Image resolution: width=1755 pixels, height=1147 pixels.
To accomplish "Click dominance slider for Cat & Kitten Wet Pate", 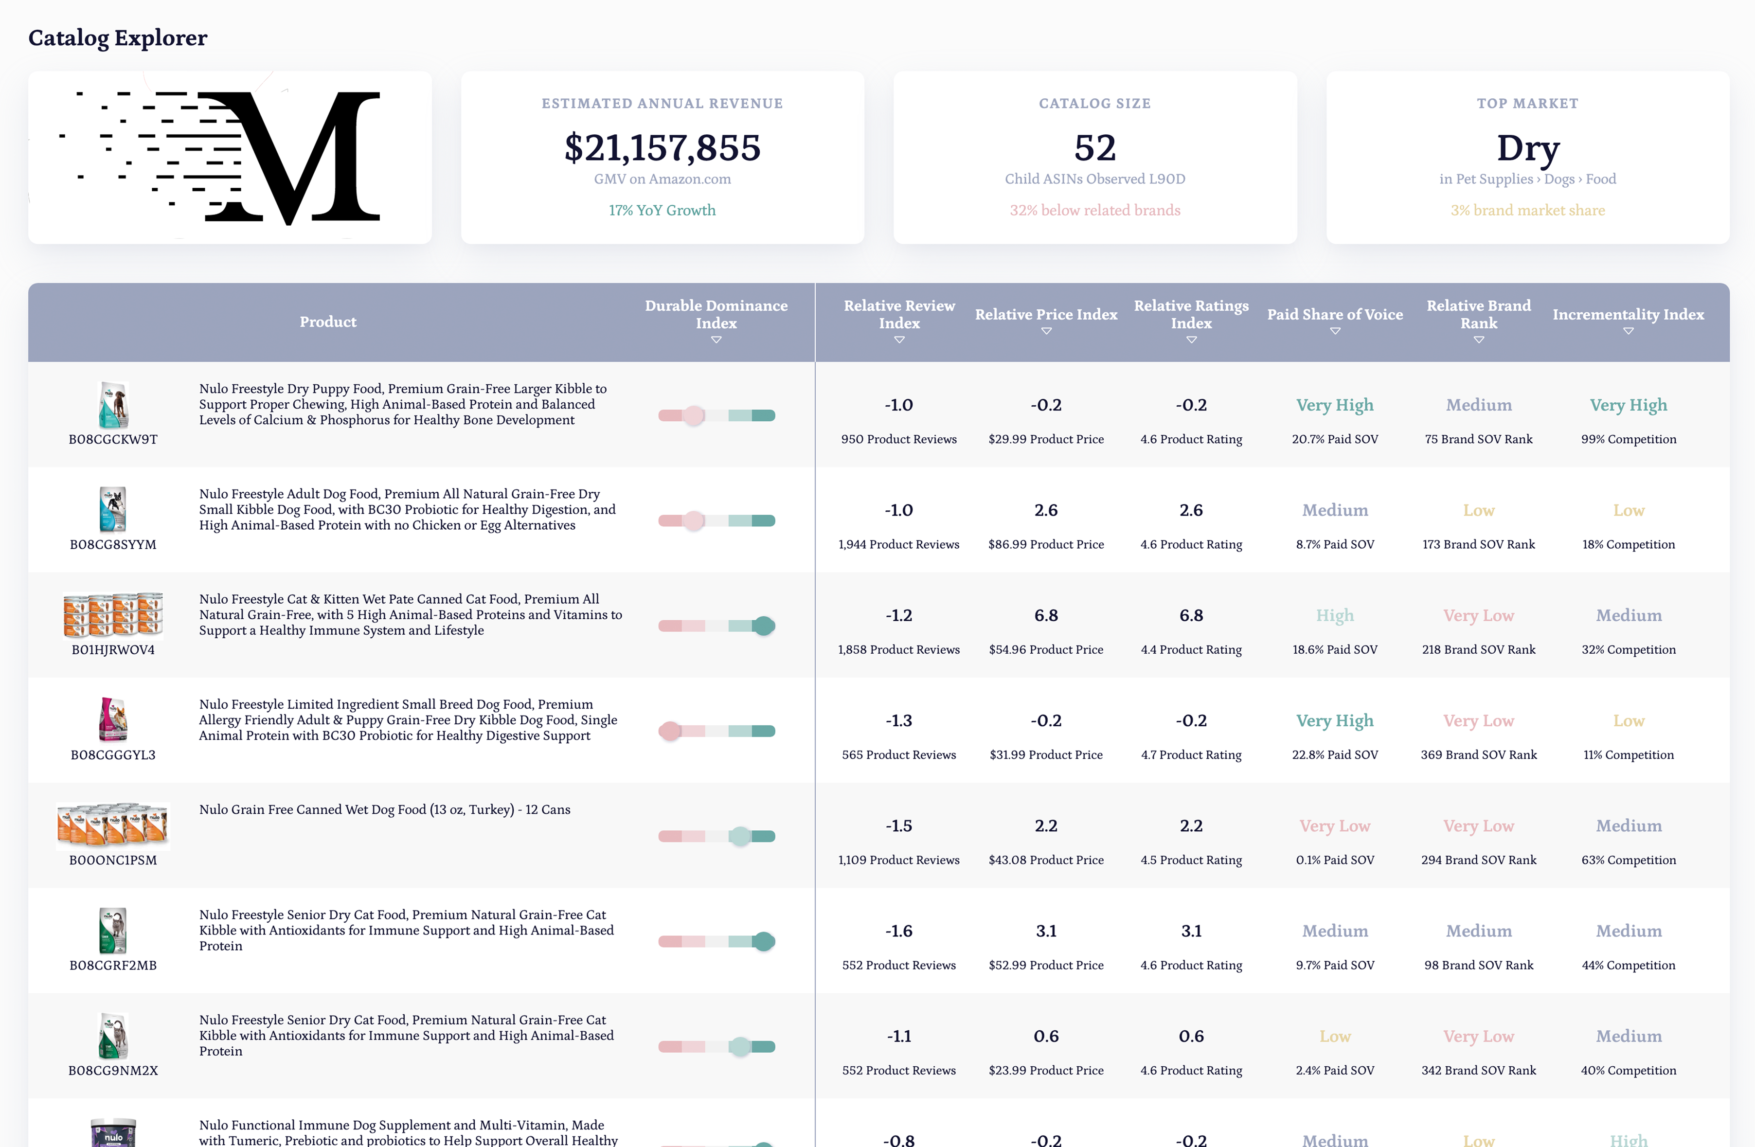I will 716,626.
